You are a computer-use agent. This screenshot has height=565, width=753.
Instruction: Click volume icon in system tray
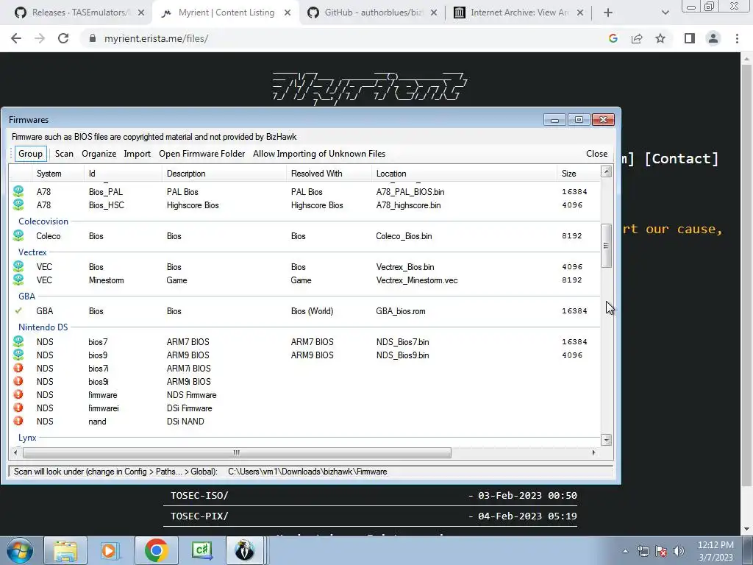679,551
